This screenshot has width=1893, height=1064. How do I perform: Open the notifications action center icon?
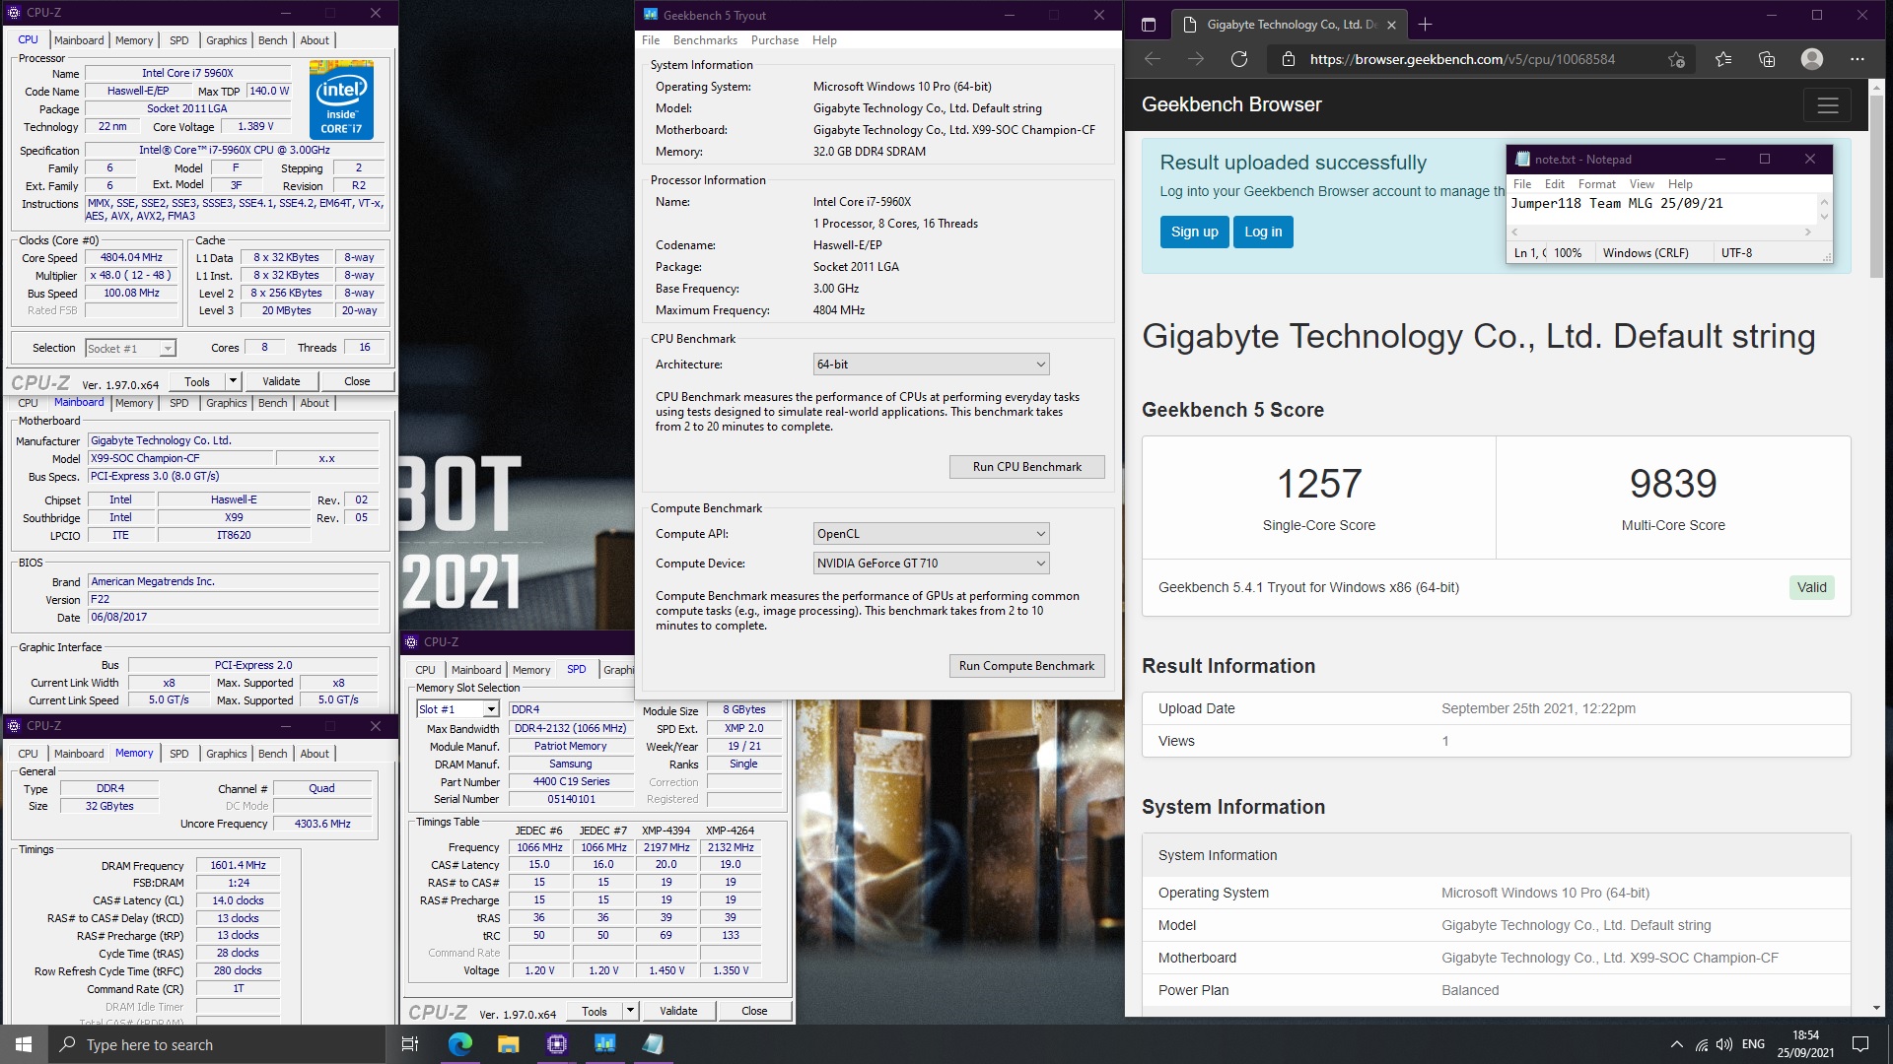pos(1860,1044)
